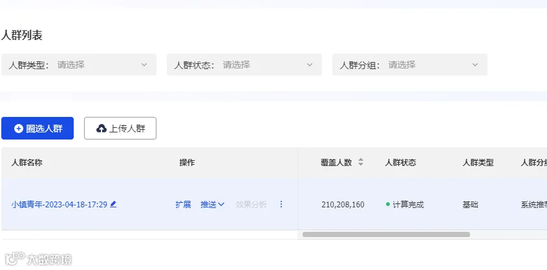
Task: Open the 人群状态 dropdown
Action: click(244, 65)
